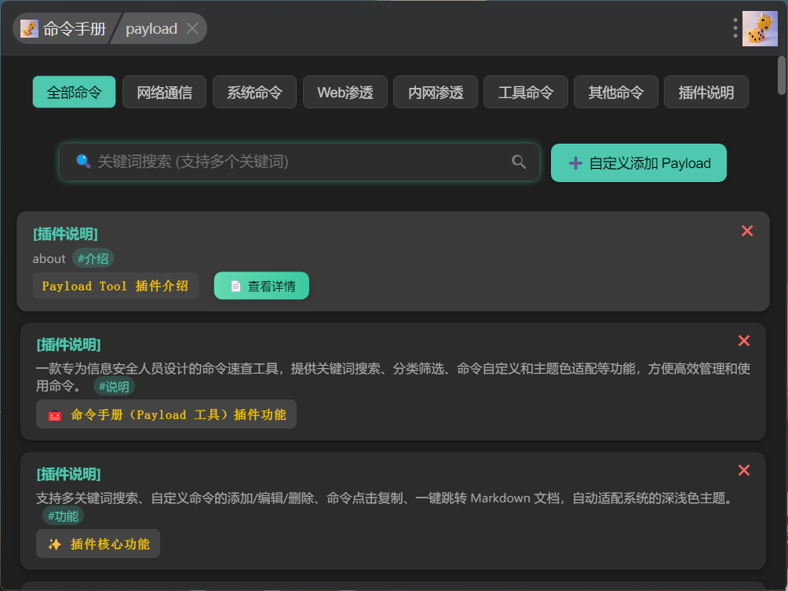The height and width of the screenshot is (591, 788).
Task: Open the 插件说明 category tab
Action: tap(706, 92)
